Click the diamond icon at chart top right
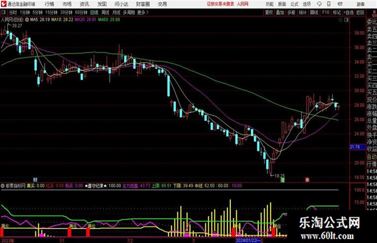The image size is (377, 243). pyautogui.click(x=340, y=20)
